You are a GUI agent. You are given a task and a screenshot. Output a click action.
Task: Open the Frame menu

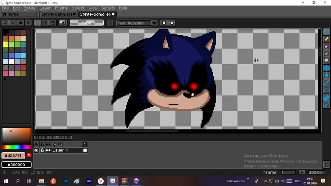coord(61,8)
